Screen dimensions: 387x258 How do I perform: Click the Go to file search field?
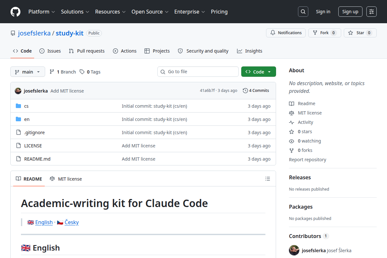198,72
